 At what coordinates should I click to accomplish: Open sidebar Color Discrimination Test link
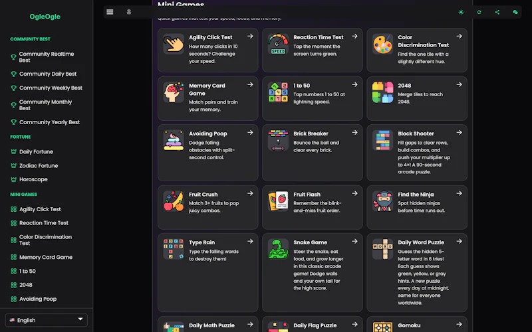click(46, 240)
